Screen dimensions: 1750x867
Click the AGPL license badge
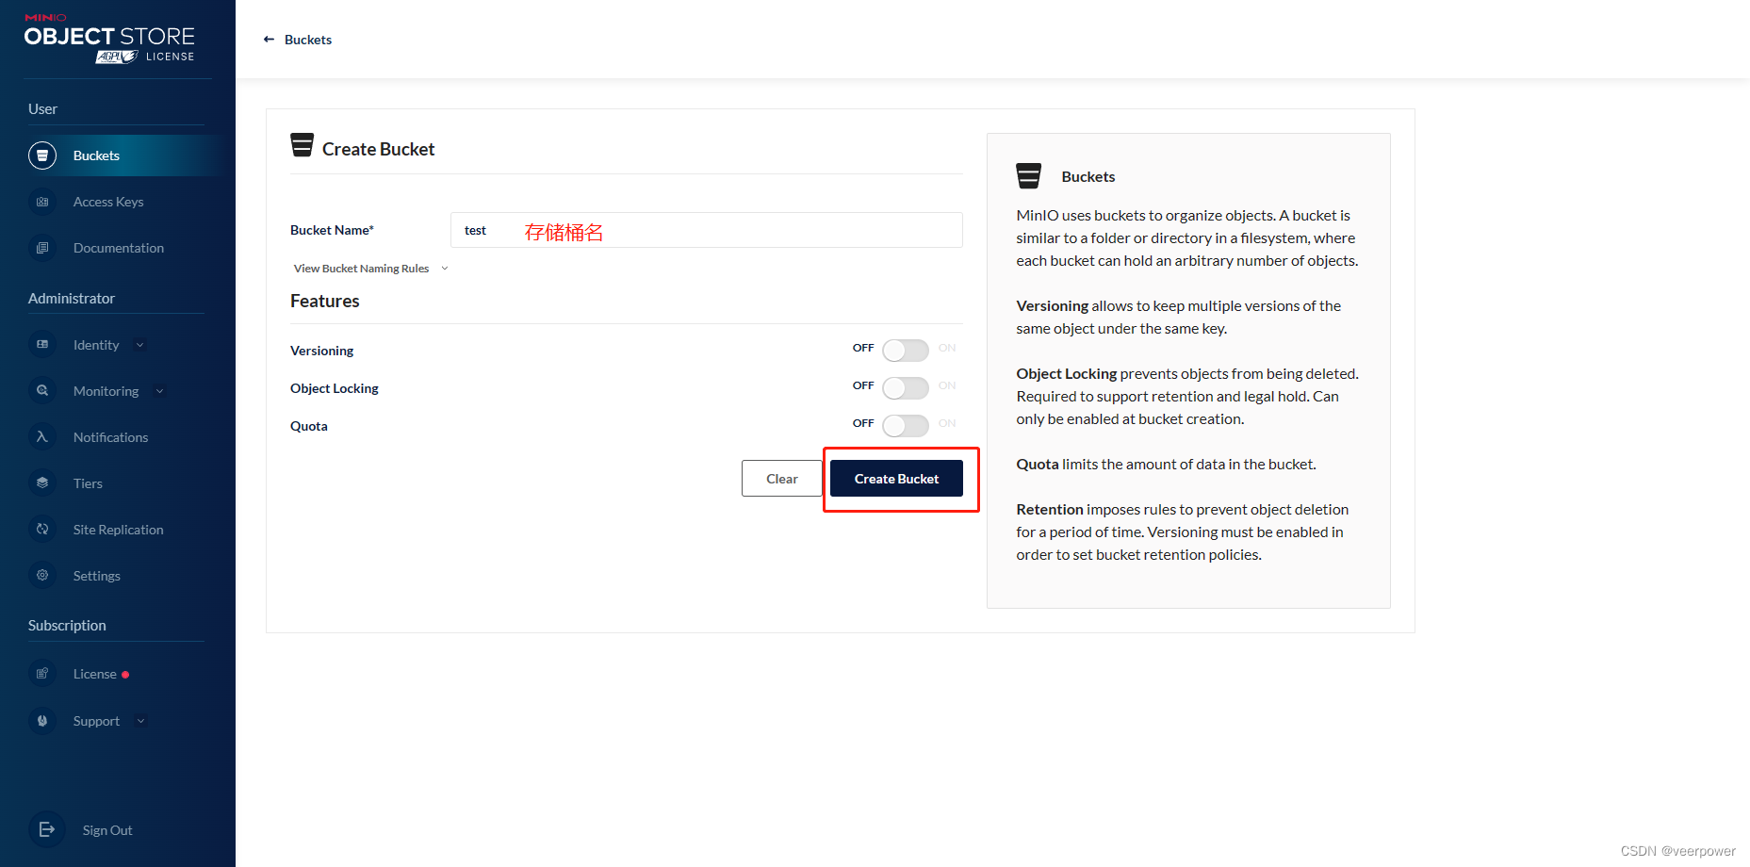tap(117, 57)
